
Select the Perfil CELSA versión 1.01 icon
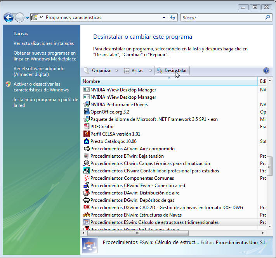pyautogui.click(x=86, y=134)
